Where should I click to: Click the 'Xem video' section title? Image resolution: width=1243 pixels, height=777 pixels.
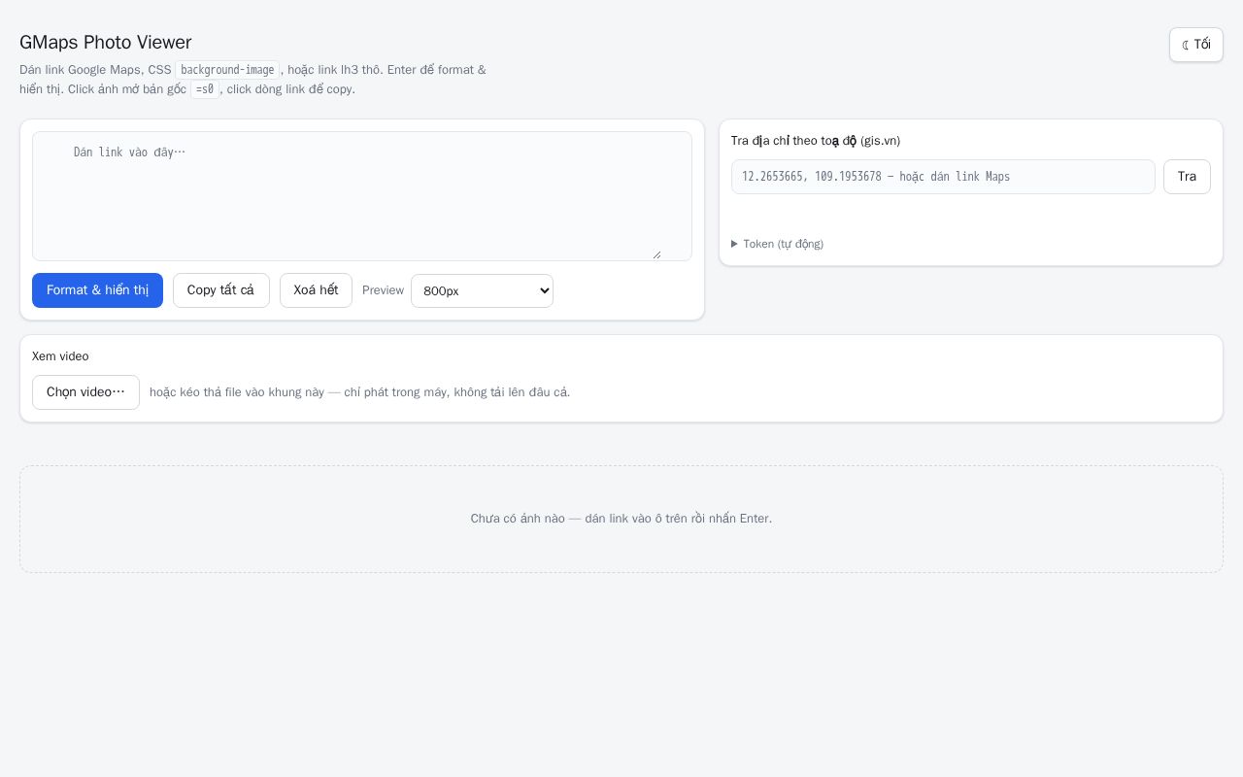(x=60, y=356)
